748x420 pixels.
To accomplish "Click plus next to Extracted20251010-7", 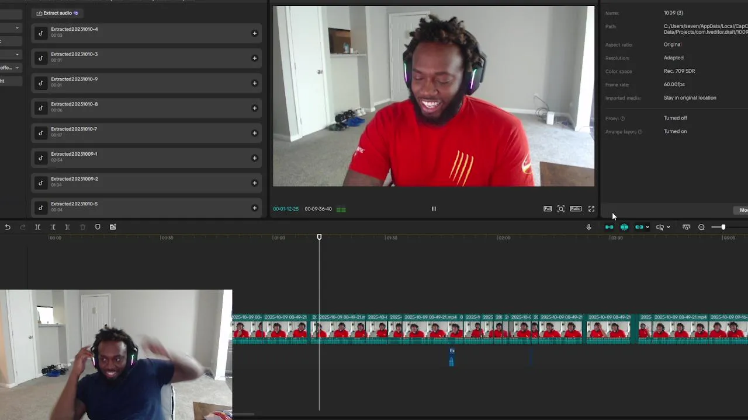I will [254, 133].
